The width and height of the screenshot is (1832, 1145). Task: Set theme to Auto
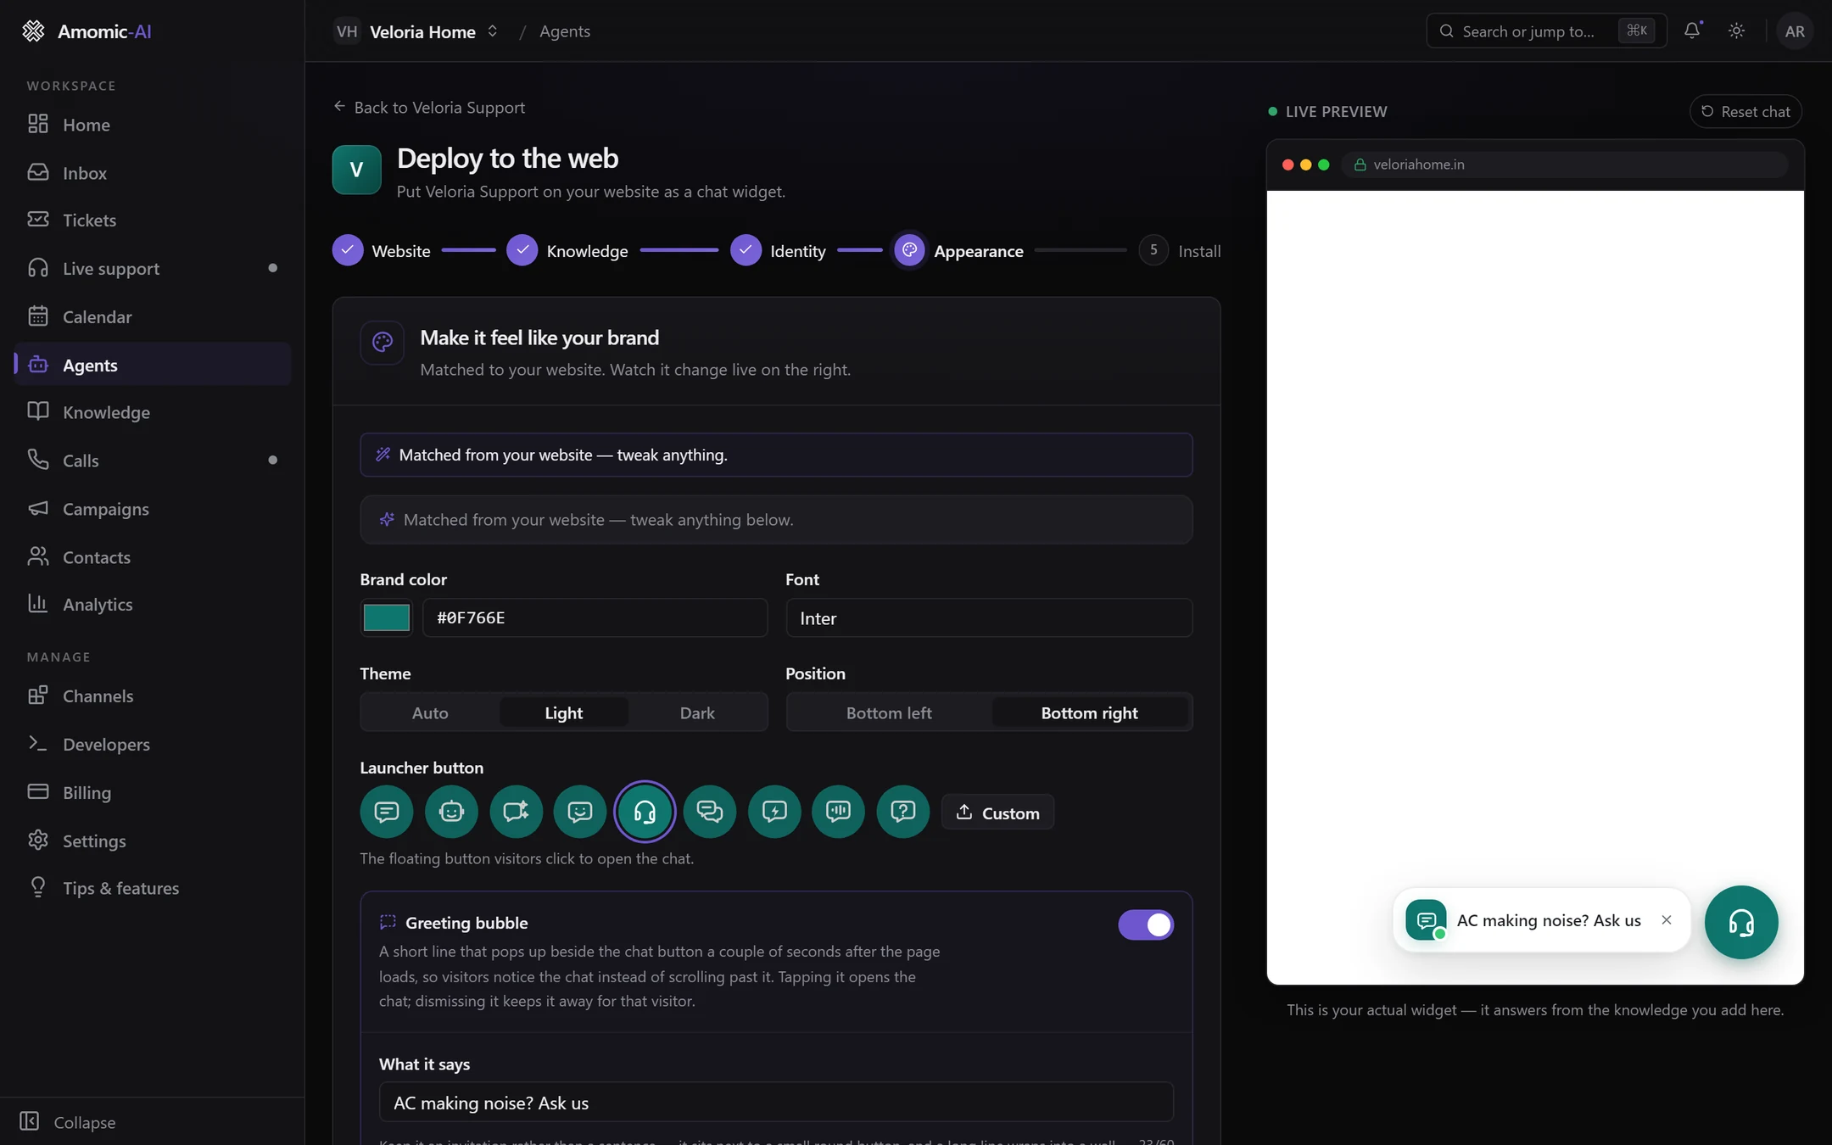[x=430, y=712]
